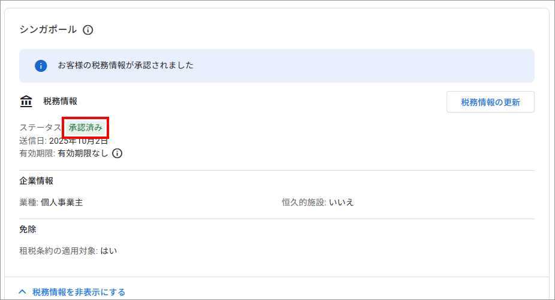Click the お客様の税務情報が承認されました banner message
This screenshot has width=555, height=300.
click(x=125, y=65)
